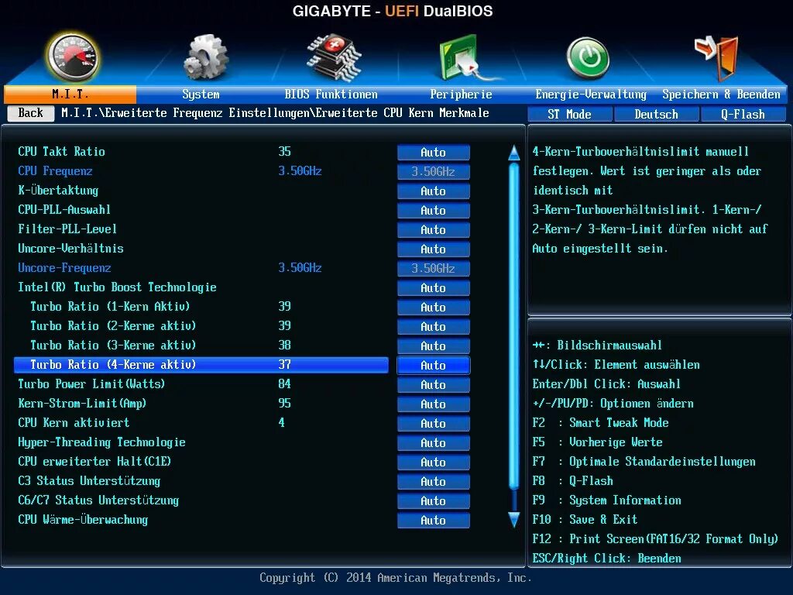This screenshot has width=793, height=595.
Task: Open Filter-PLL-Level Auto option
Action: pyautogui.click(x=434, y=229)
